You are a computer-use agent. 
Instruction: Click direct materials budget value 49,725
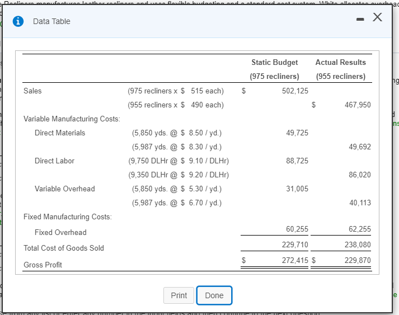297,133
